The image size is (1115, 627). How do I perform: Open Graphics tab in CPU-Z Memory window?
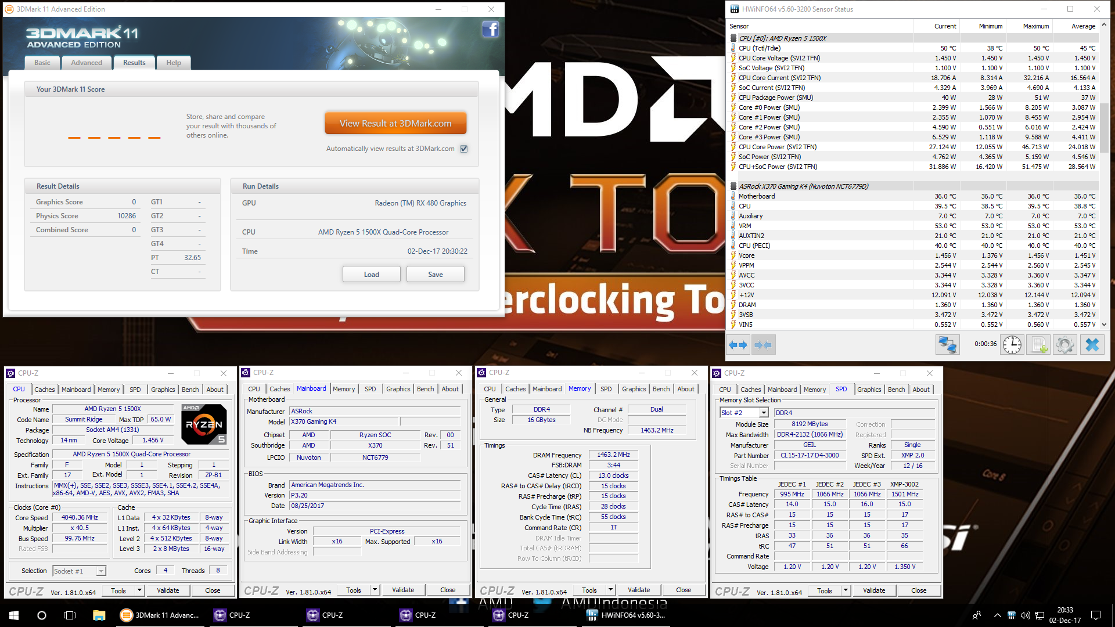pos(634,389)
